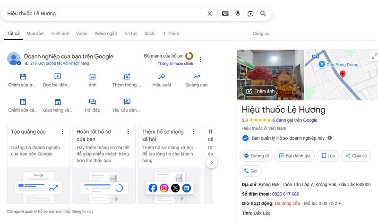
Task: Open the Quảng cáo advertising icon
Action: point(196,77)
